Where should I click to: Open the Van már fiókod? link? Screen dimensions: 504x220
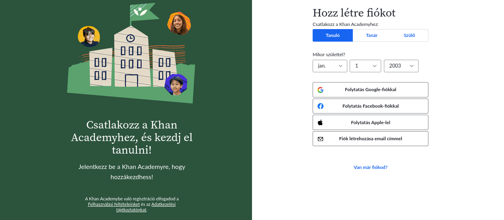tap(371, 167)
